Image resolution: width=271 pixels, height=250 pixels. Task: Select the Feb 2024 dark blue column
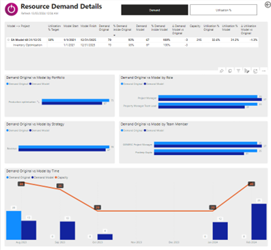(259, 221)
